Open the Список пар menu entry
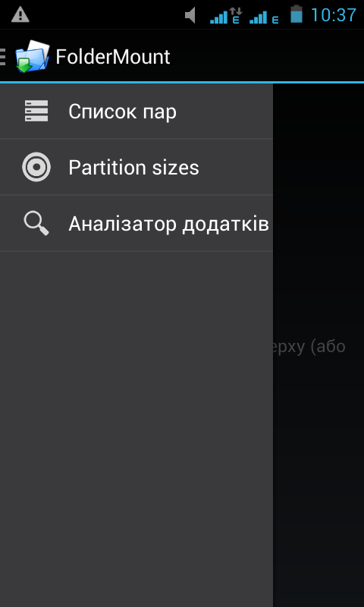This screenshot has height=607, width=364. pos(136,111)
